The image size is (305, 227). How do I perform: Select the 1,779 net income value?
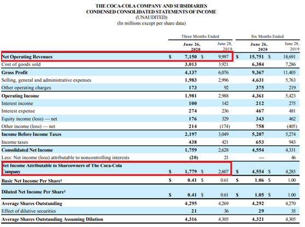pyautogui.click(x=191, y=171)
